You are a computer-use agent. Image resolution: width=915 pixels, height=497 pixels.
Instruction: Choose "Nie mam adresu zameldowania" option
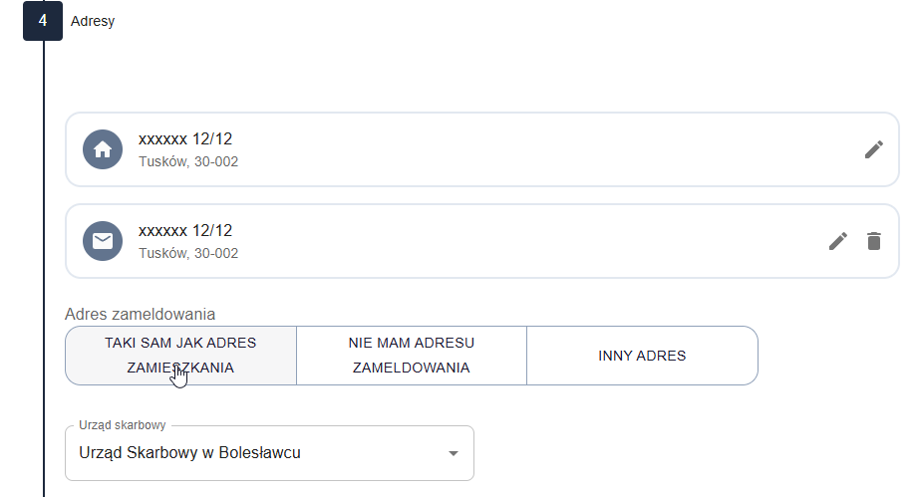pos(411,355)
